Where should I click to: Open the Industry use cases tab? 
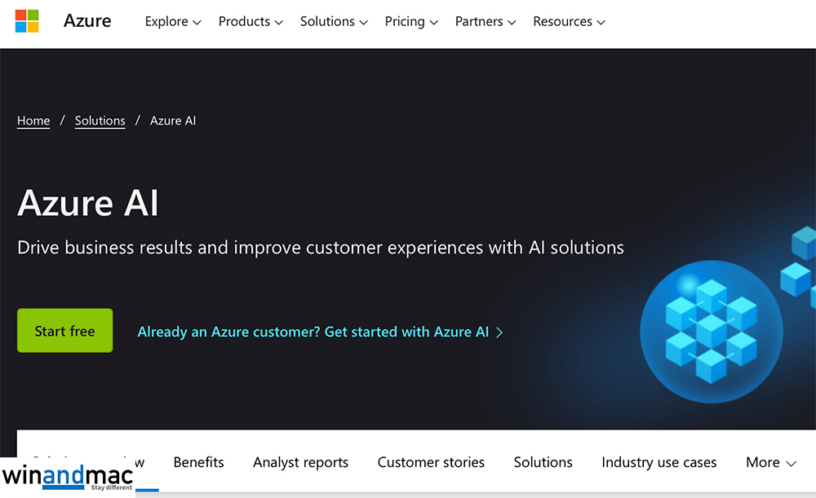coord(659,462)
